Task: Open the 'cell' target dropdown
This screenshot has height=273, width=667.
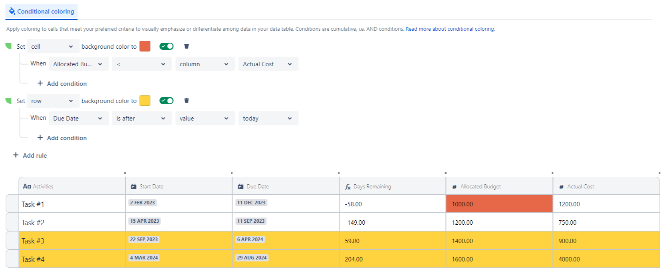Action: [53, 47]
